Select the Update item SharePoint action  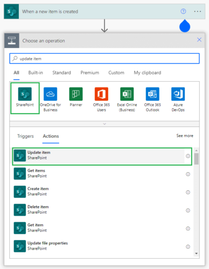point(102,156)
